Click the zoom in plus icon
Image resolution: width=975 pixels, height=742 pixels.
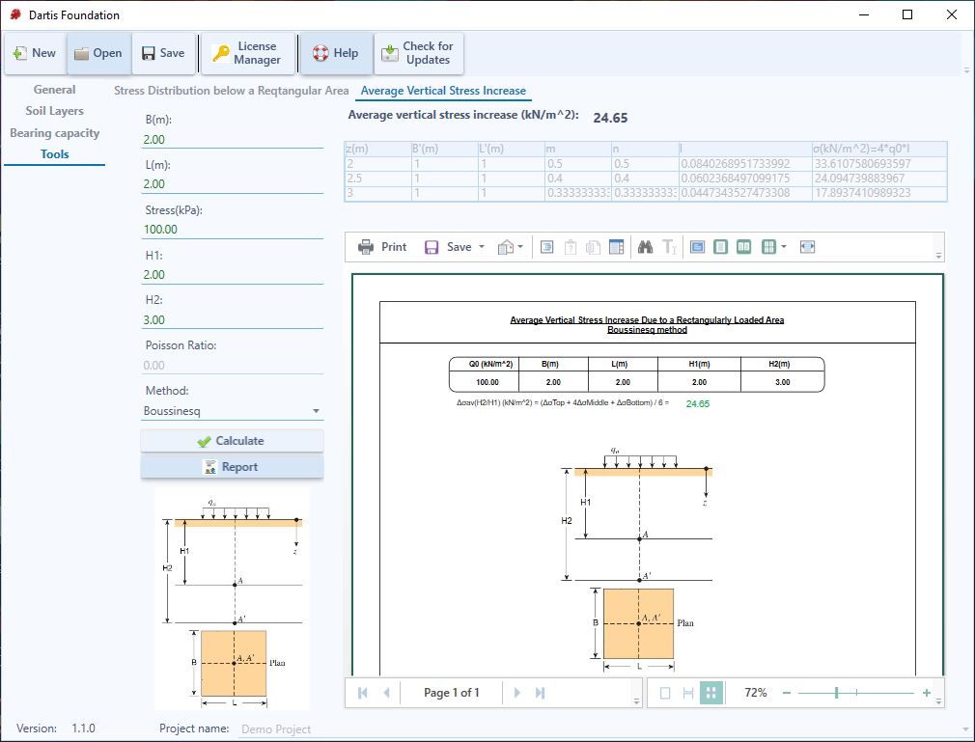tap(927, 692)
